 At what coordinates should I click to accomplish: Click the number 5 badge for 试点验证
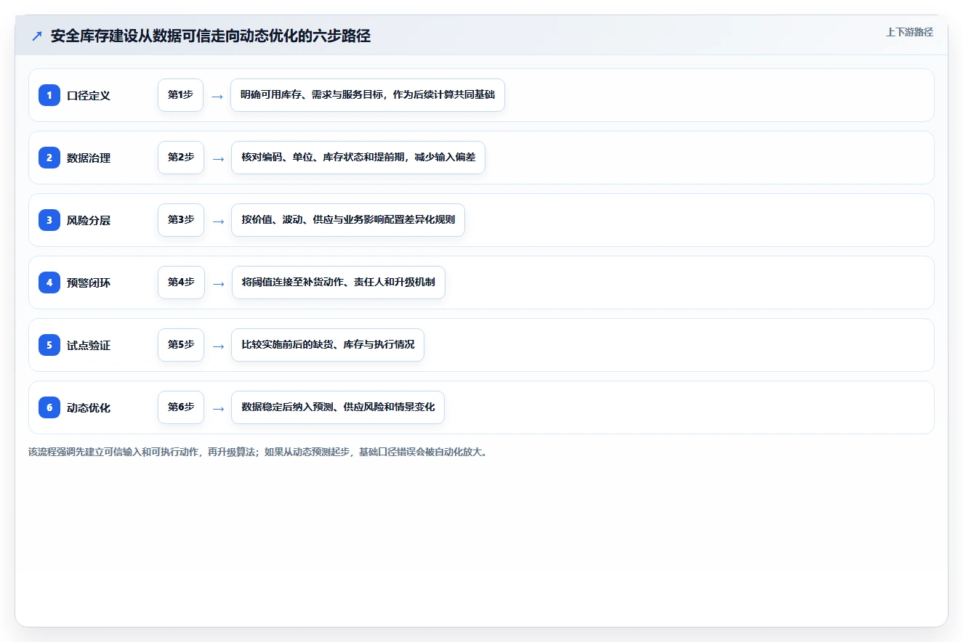coord(49,345)
